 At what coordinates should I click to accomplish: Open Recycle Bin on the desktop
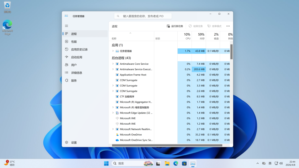click(x=7, y=7)
